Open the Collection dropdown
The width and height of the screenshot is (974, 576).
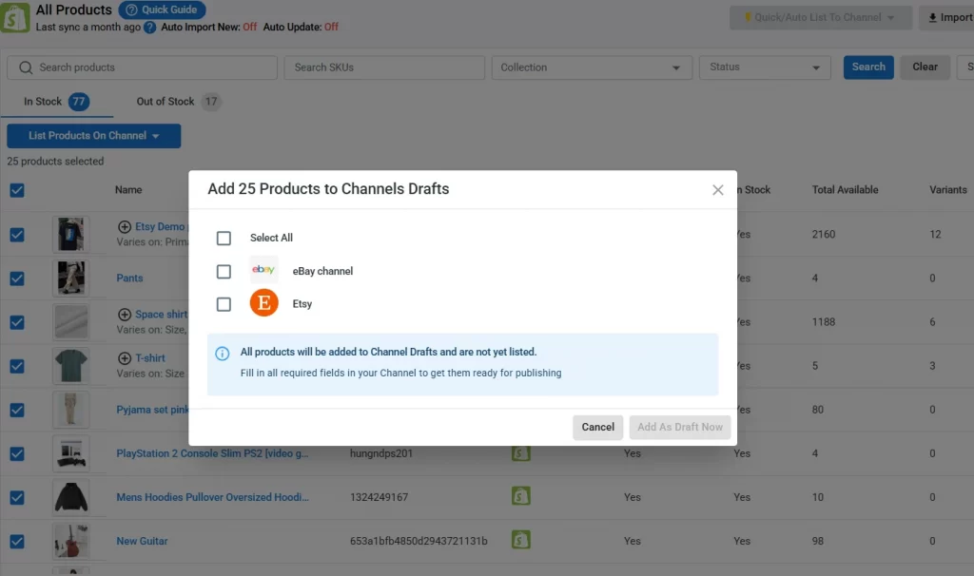click(x=592, y=67)
